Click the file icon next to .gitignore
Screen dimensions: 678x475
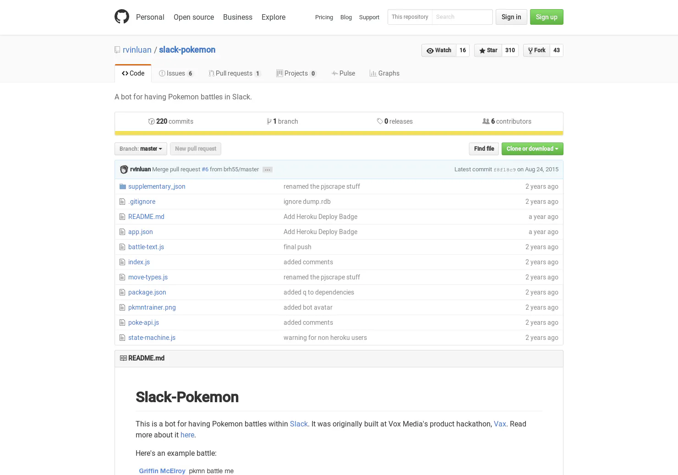[x=122, y=202]
